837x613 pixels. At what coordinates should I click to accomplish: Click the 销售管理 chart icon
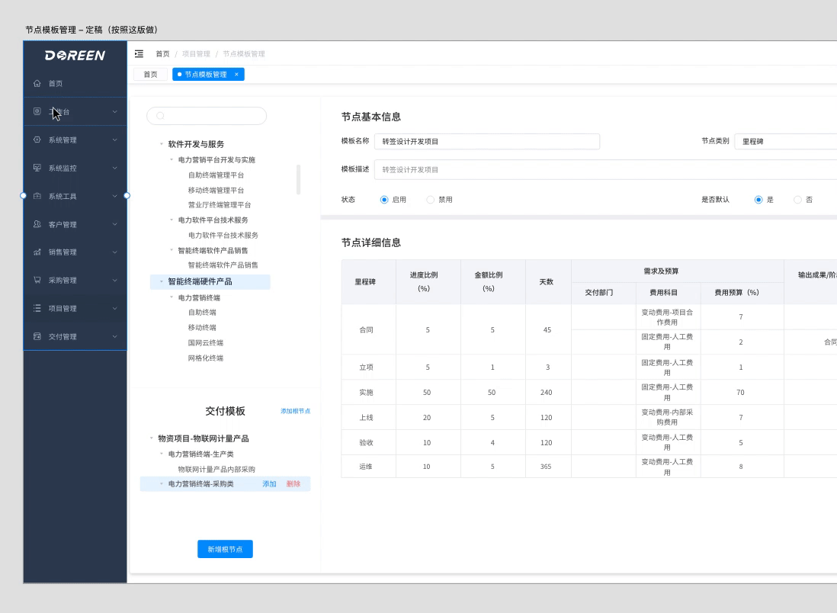(37, 252)
